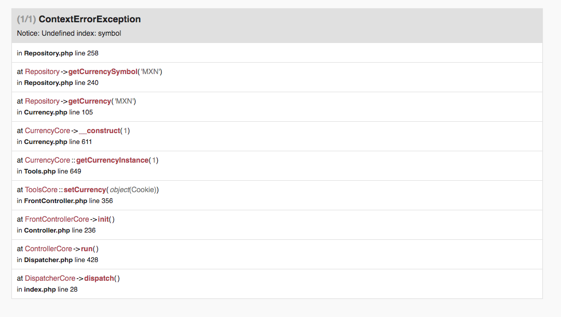Click the ContextErrorException title heading
Screen dimensions: 561x317
click(89, 19)
